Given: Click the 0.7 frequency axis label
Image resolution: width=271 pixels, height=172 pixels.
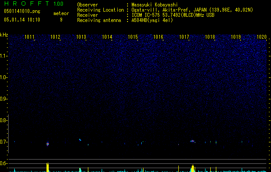Looking at the screenshot, I should [3, 142].
